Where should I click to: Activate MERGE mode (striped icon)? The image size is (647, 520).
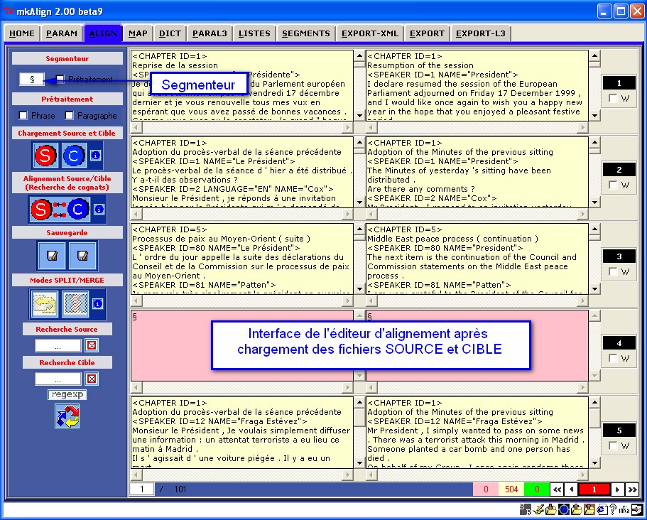coord(75,304)
